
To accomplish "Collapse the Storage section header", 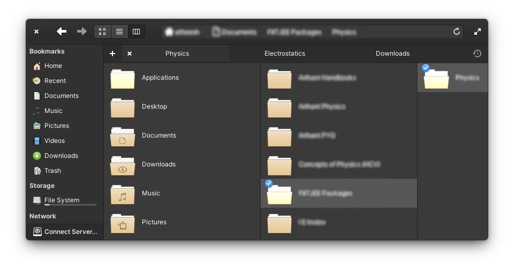I will point(42,186).
